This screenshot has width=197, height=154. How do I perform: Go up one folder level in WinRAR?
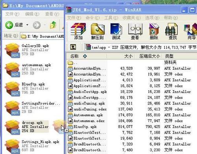(x=73, y=47)
